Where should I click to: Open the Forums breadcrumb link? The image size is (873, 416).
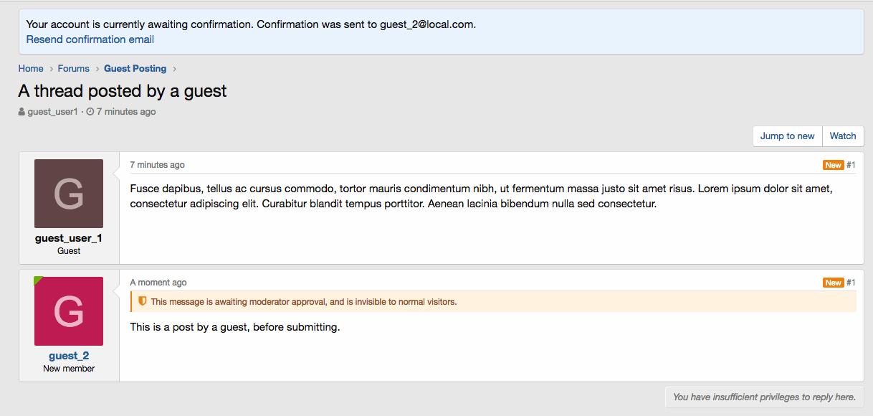[x=74, y=69]
